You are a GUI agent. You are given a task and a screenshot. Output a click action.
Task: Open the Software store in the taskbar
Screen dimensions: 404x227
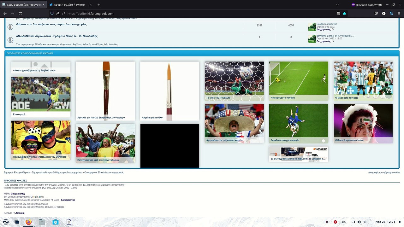coord(56,222)
